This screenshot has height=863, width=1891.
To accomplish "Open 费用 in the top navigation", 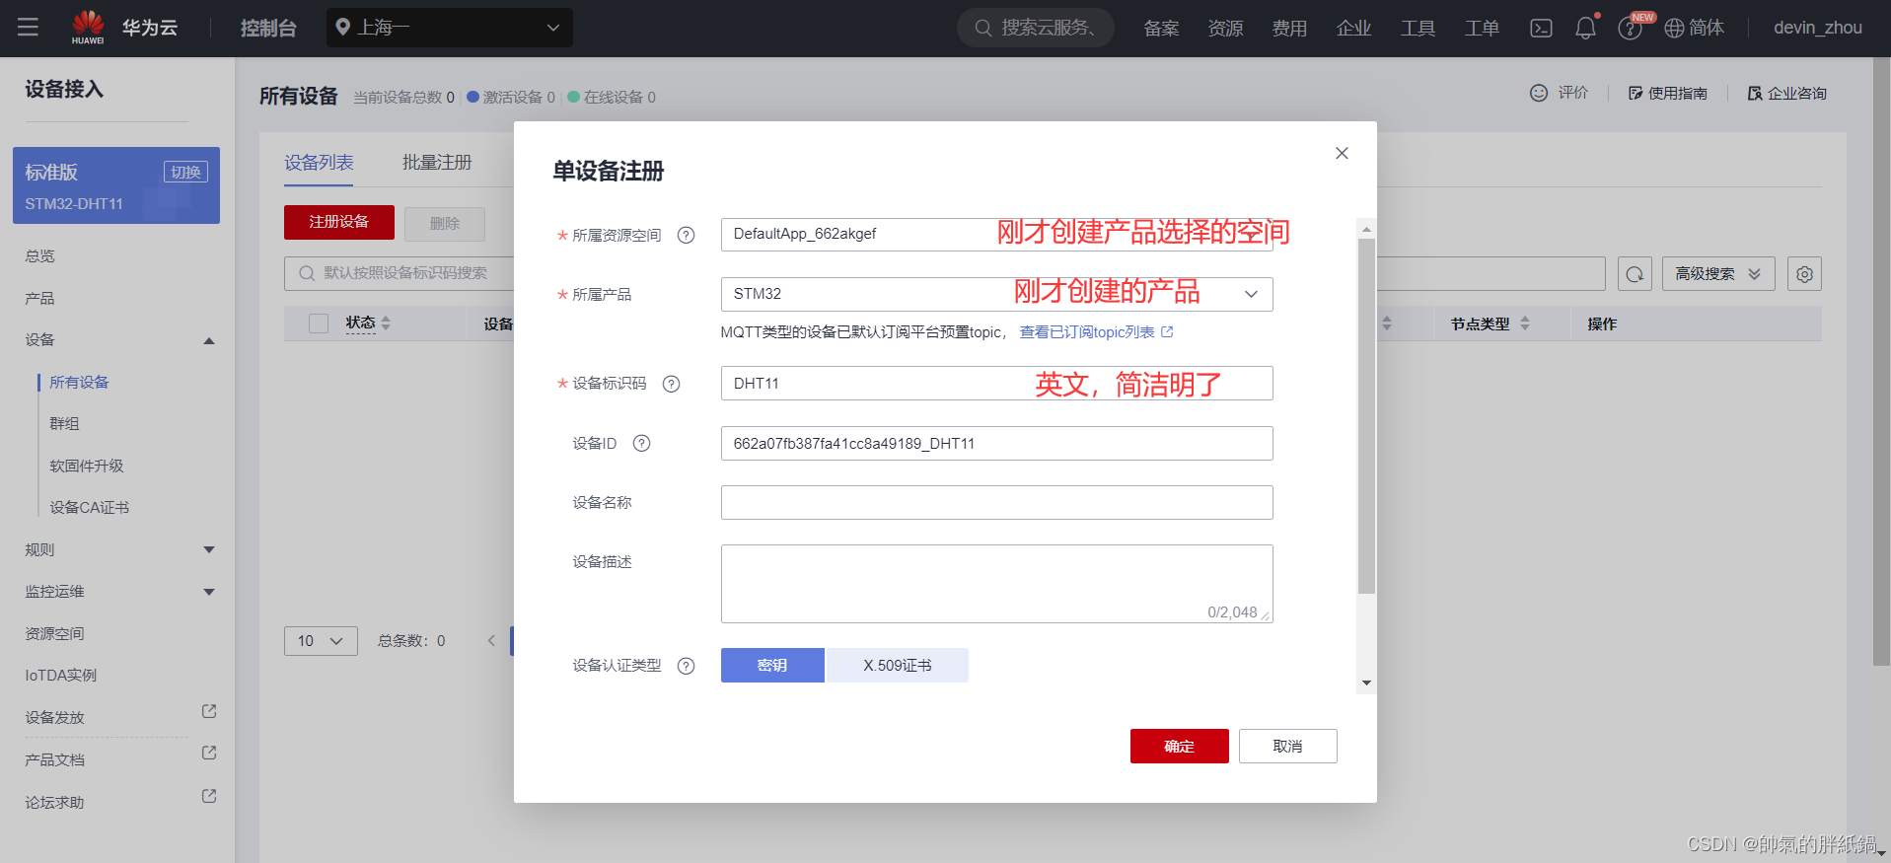I will [x=1289, y=29].
